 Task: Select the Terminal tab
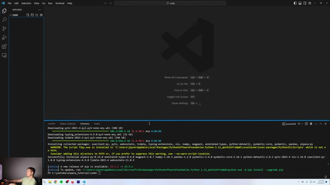click(x=85, y=124)
